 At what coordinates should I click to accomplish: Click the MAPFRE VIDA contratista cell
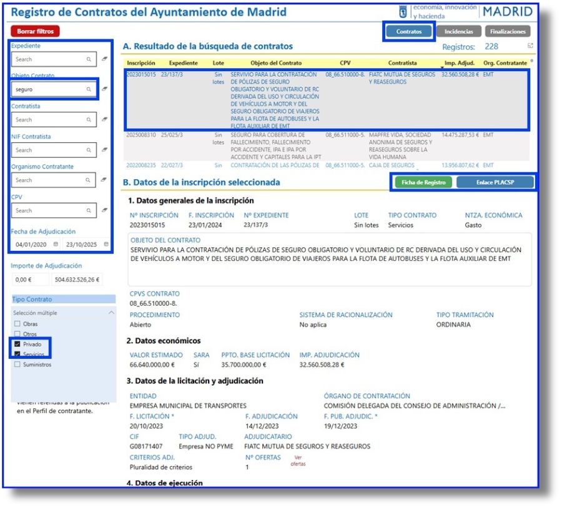coord(400,146)
